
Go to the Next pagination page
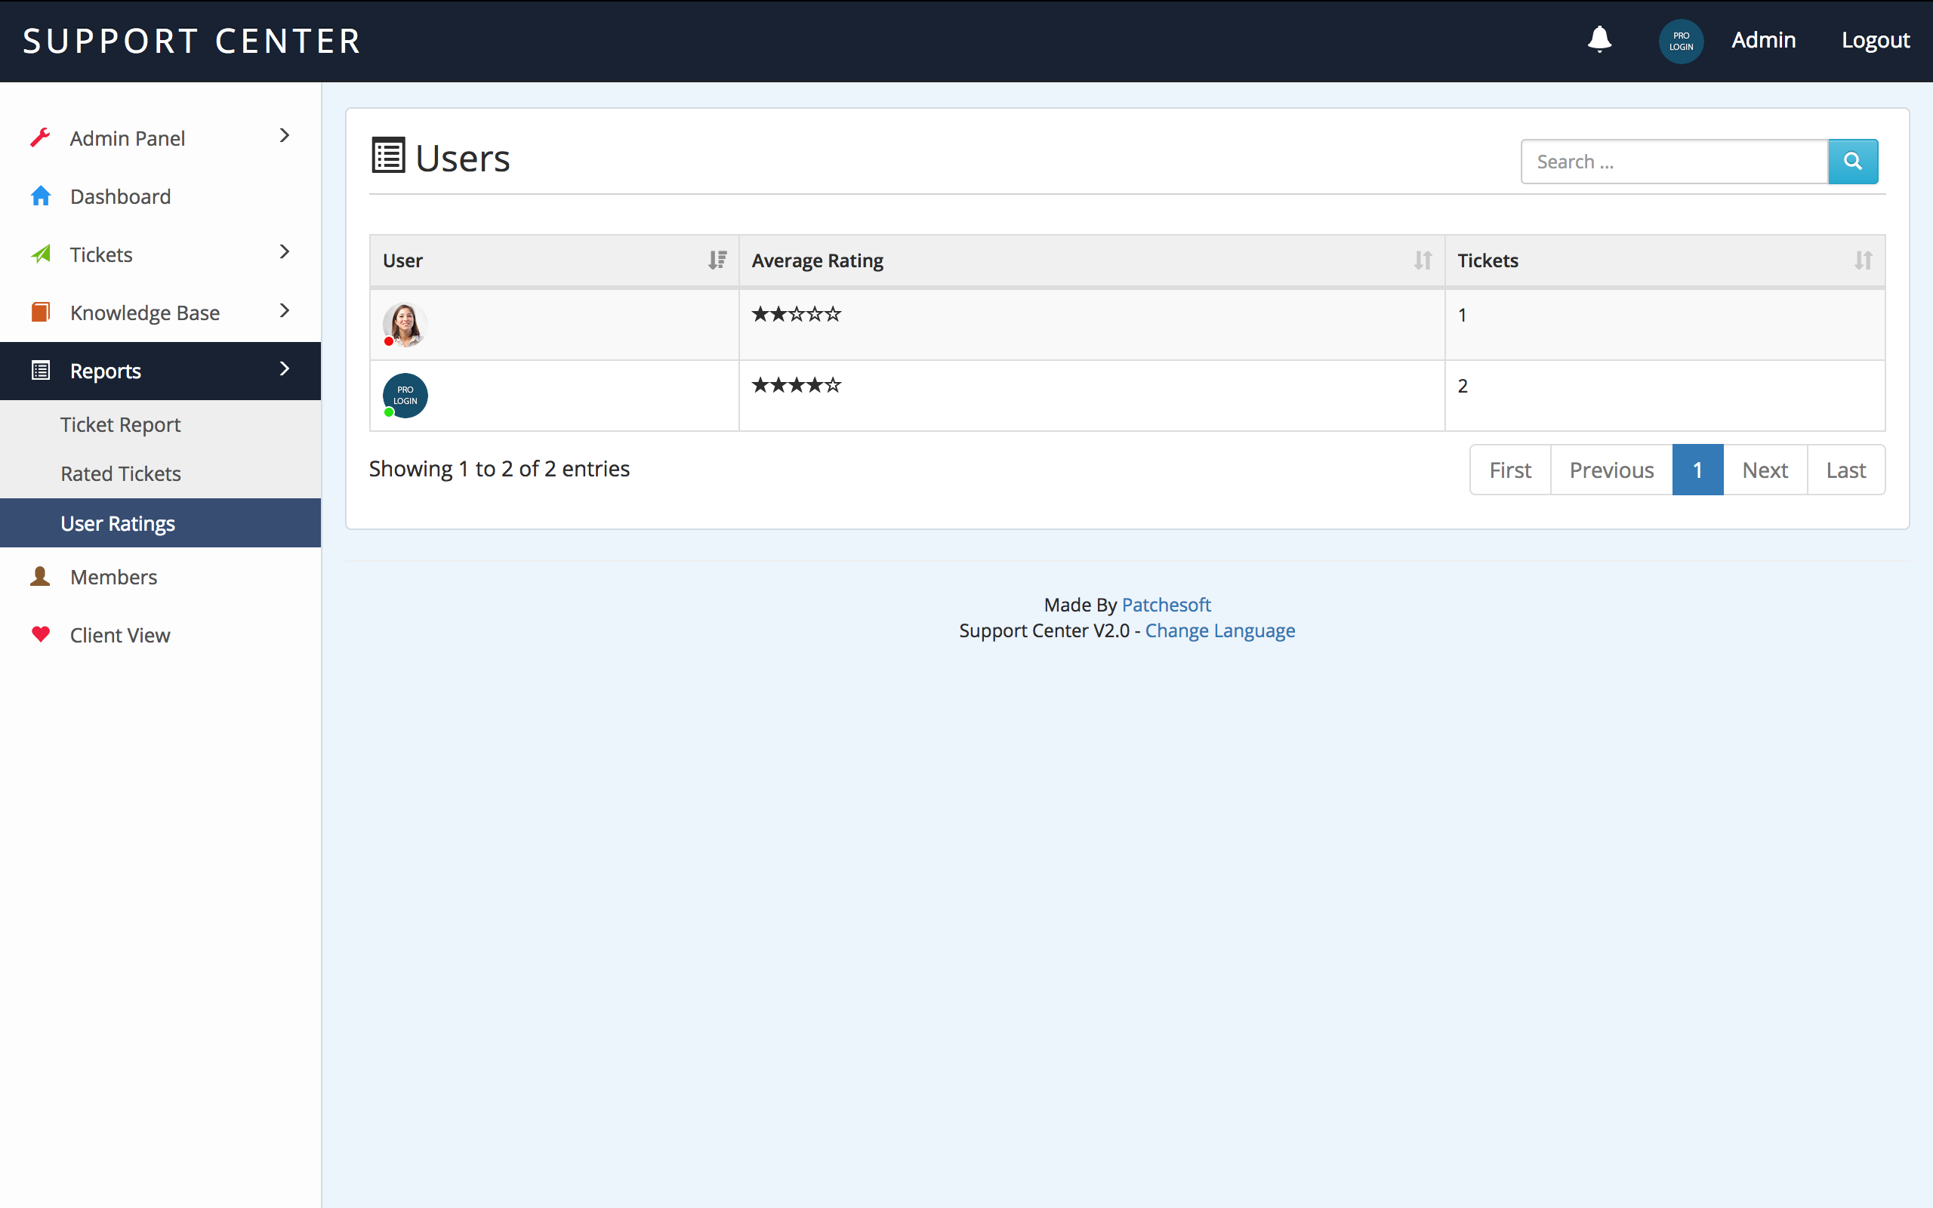1765,470
